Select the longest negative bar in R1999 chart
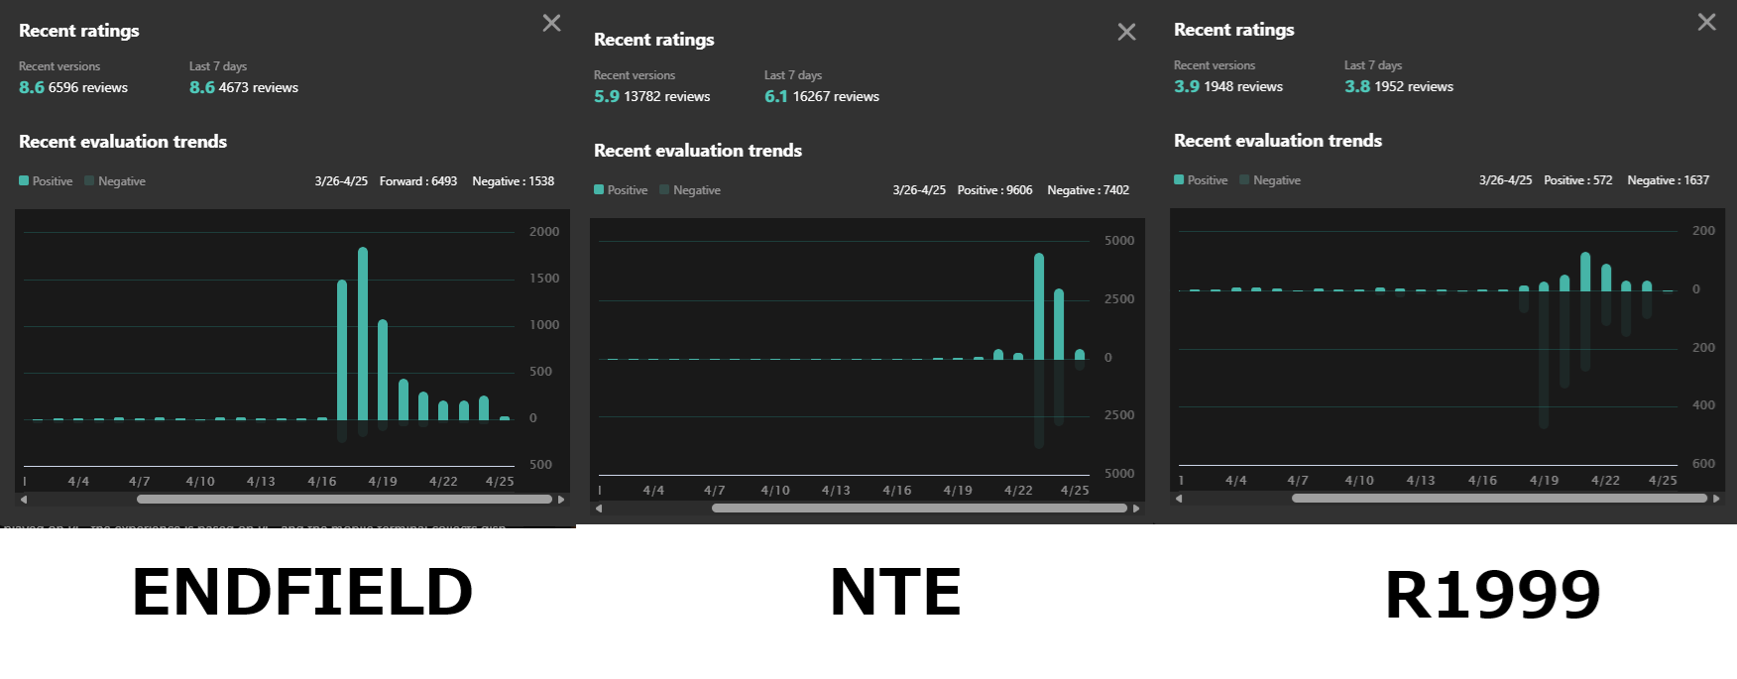The width and height of the screenshot is (1737, 679). tap(1544, 359)
